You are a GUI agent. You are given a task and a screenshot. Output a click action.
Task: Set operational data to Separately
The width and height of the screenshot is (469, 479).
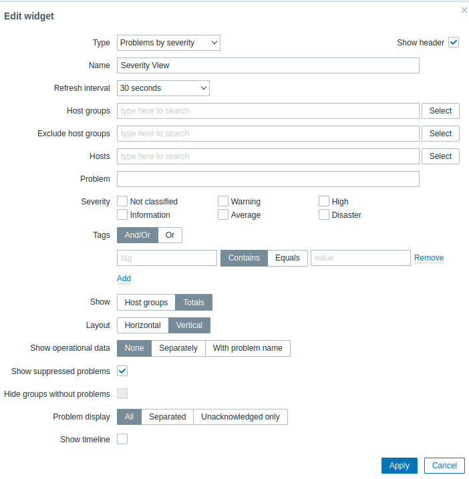point(178,348)
